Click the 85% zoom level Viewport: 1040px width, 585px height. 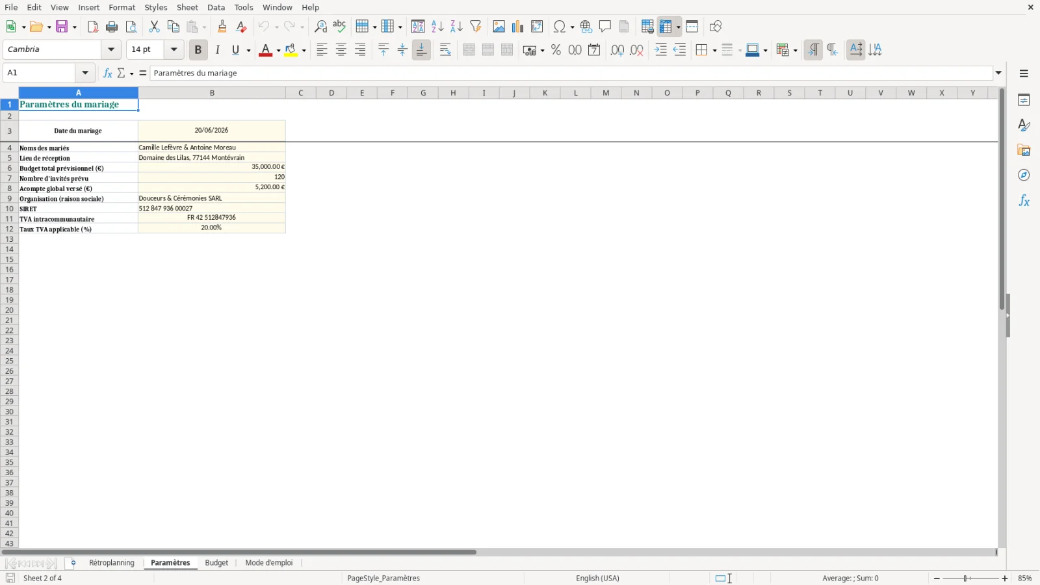pos(1025,578)
